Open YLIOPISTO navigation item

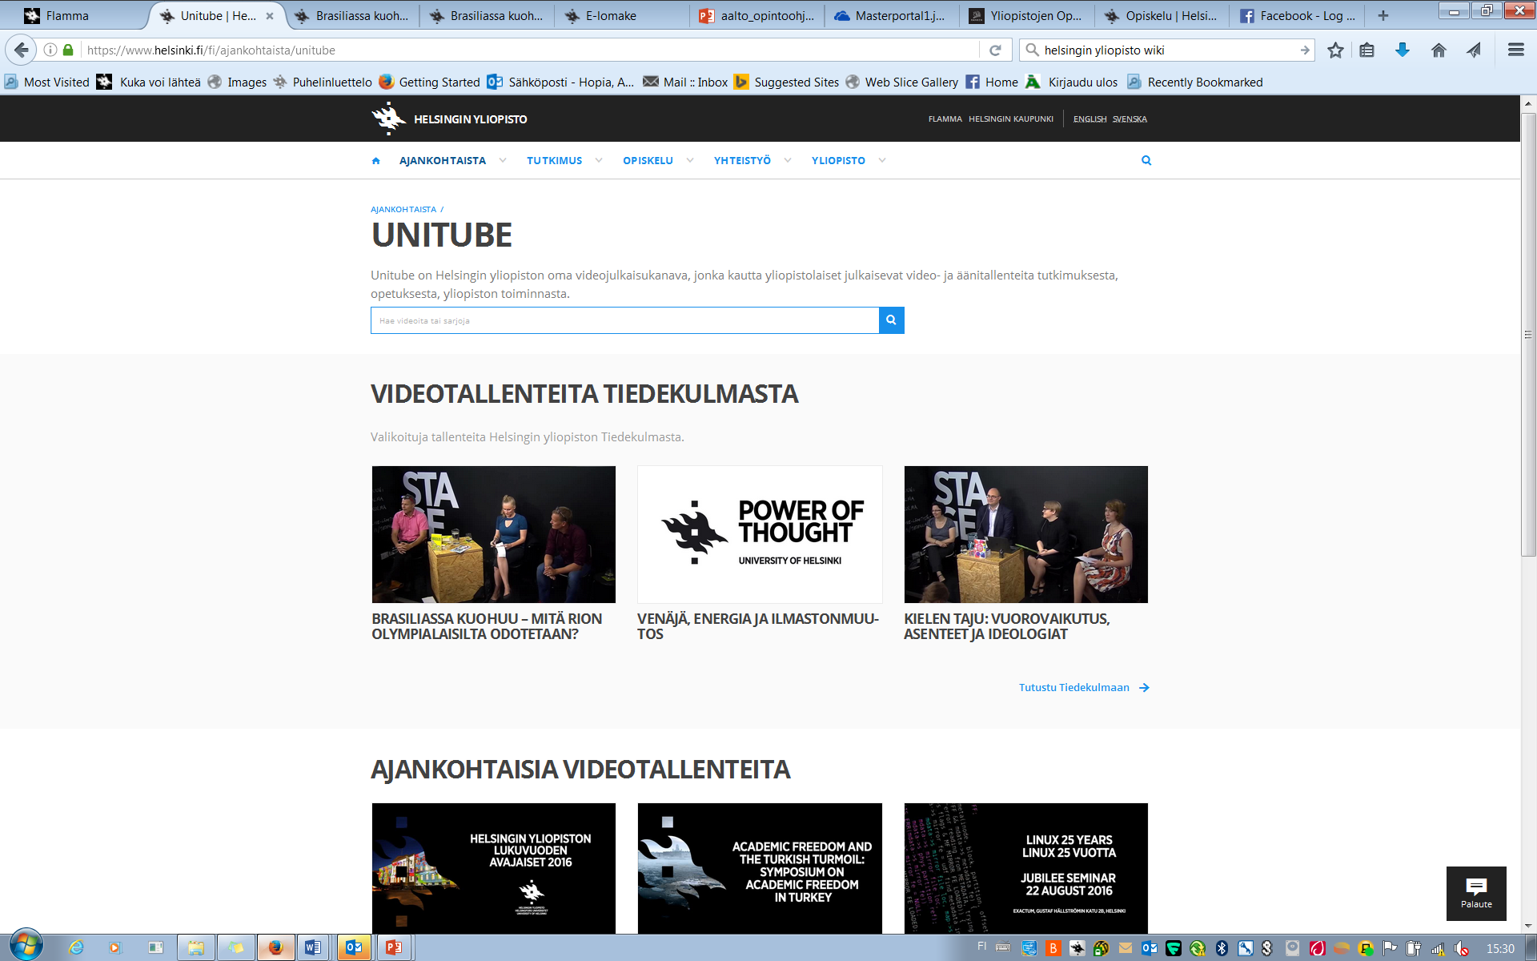[838, 160]
